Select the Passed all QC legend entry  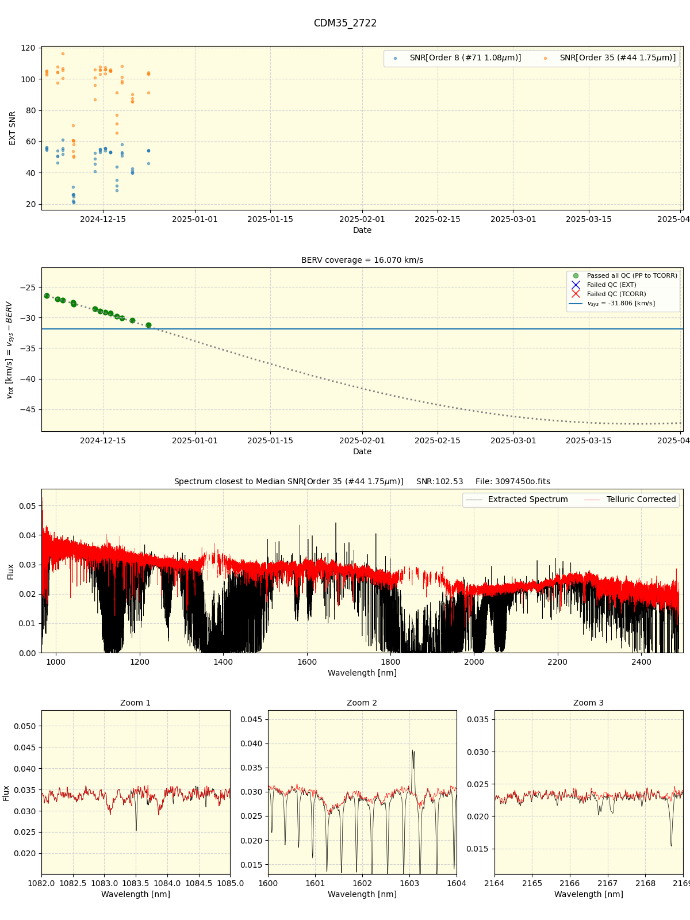tap(624, 276)
